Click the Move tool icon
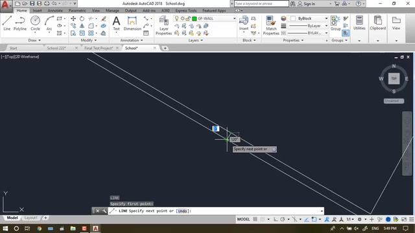 73,19
